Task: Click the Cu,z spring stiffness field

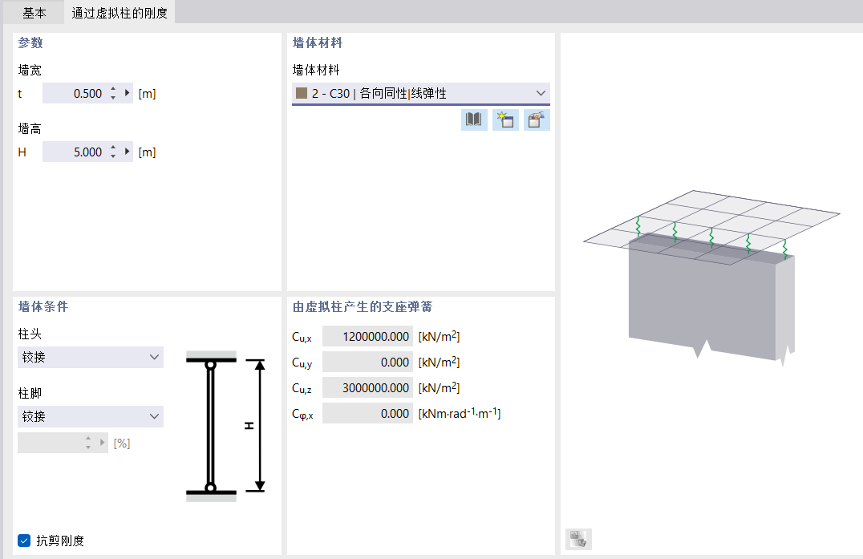Action: click(367, 387)
